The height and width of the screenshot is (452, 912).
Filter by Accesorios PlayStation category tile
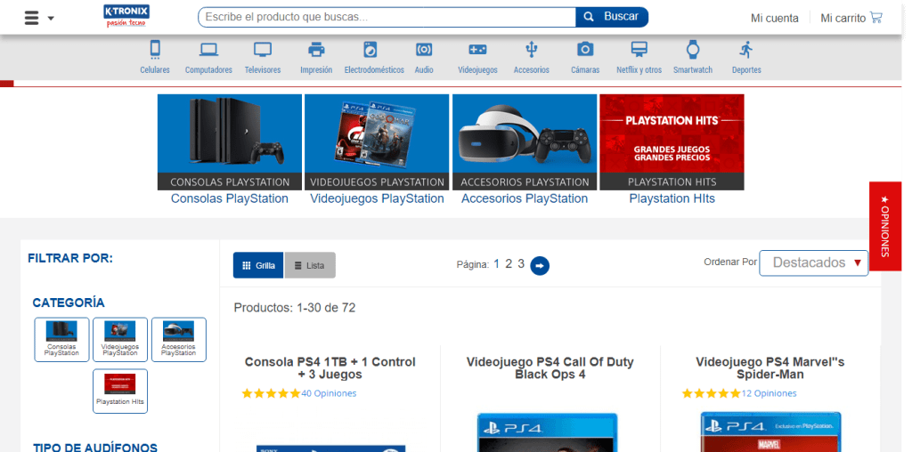178,339
